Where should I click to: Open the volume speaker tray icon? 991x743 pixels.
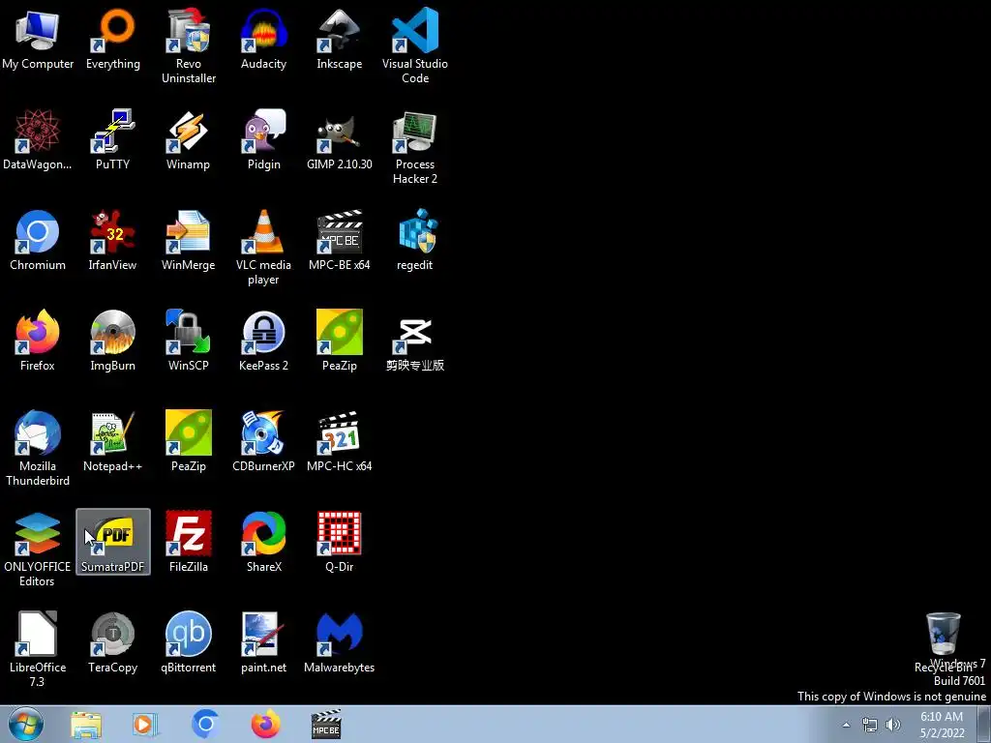tap(893, 725)
